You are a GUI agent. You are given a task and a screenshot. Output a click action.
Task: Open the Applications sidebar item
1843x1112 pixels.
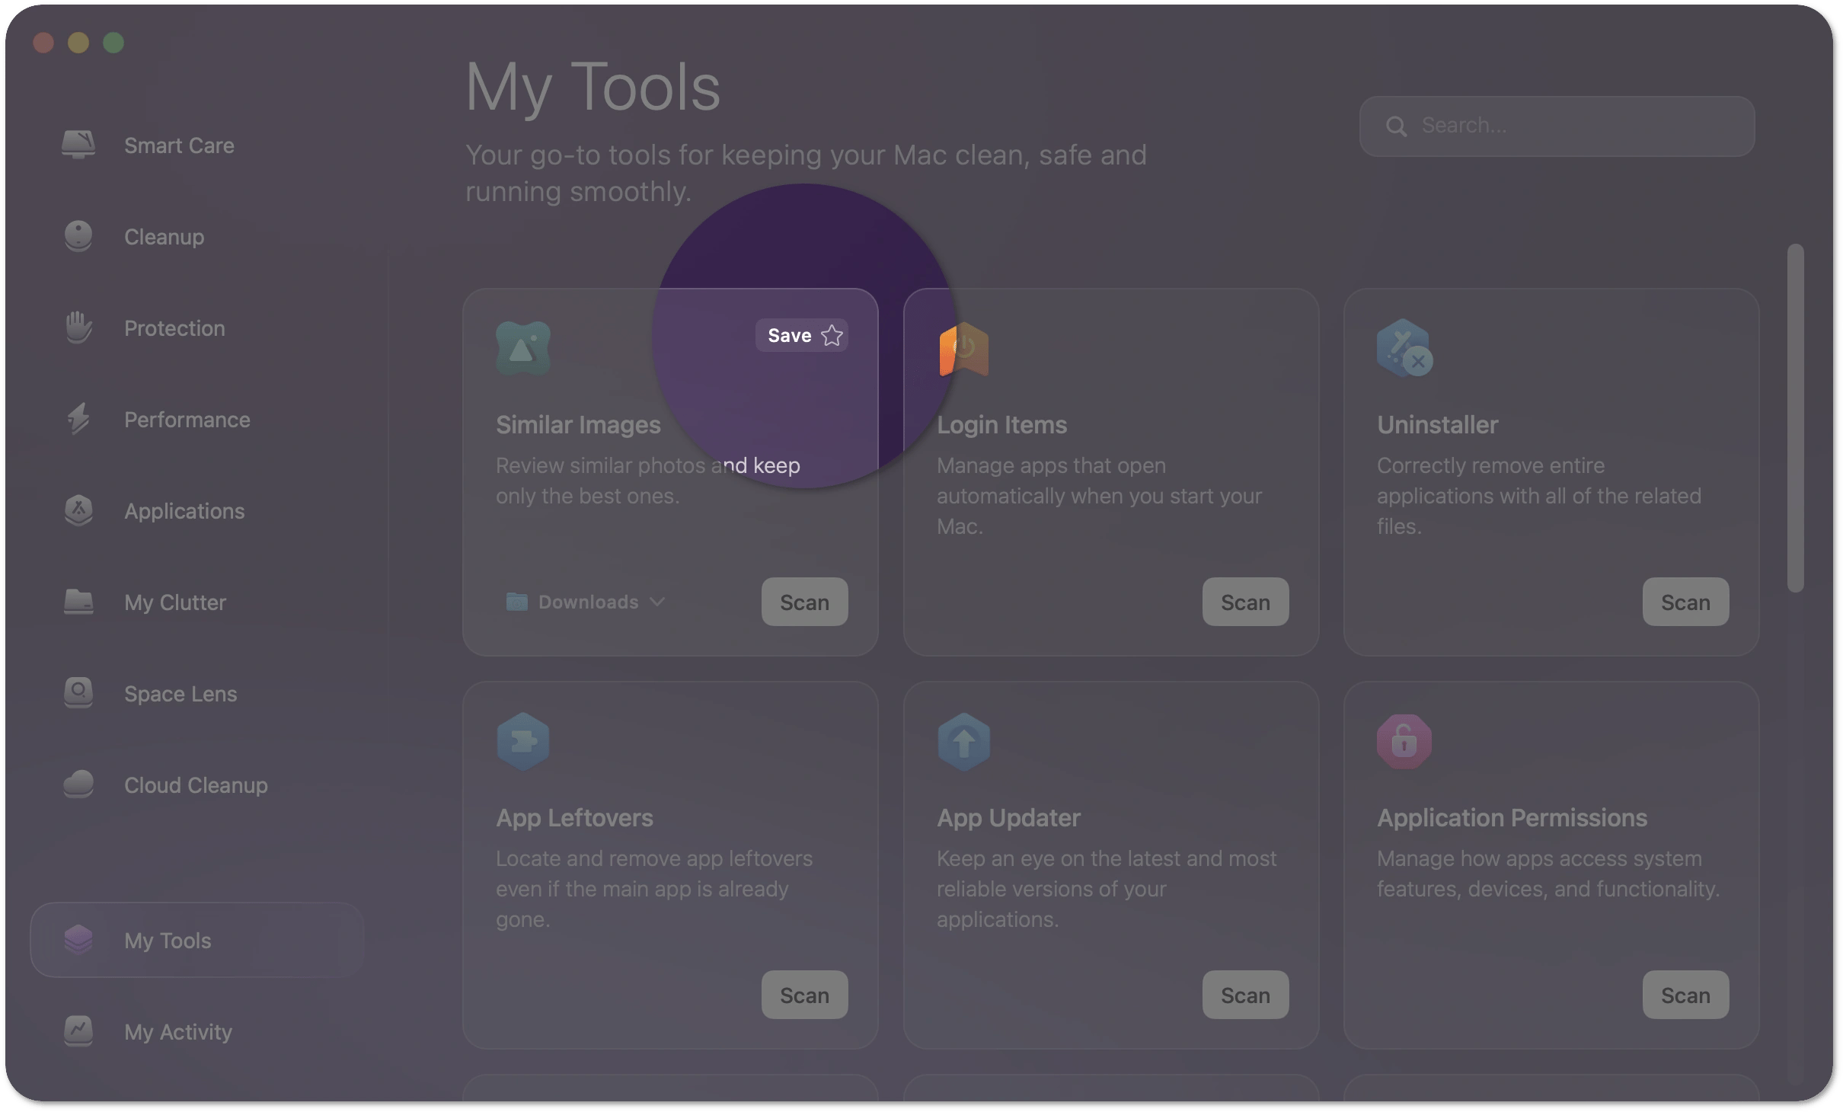pyautogui.click(x=184, y=510)
